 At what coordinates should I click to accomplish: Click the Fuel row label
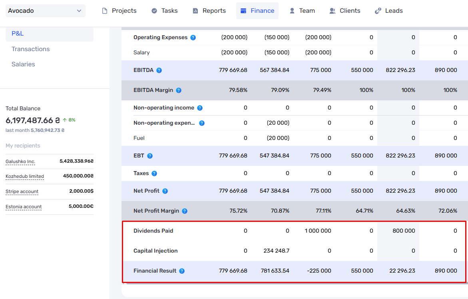(139, 138)
